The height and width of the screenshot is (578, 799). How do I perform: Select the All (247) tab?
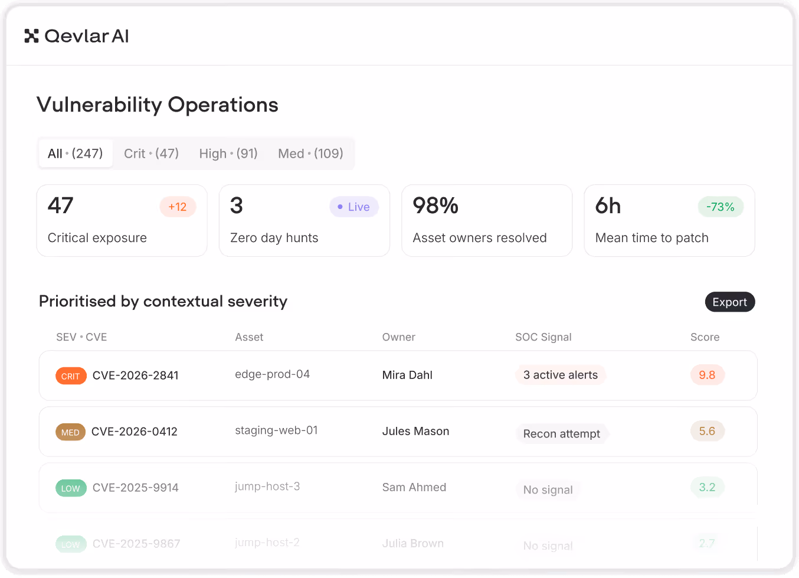click(x=76, y=154)
